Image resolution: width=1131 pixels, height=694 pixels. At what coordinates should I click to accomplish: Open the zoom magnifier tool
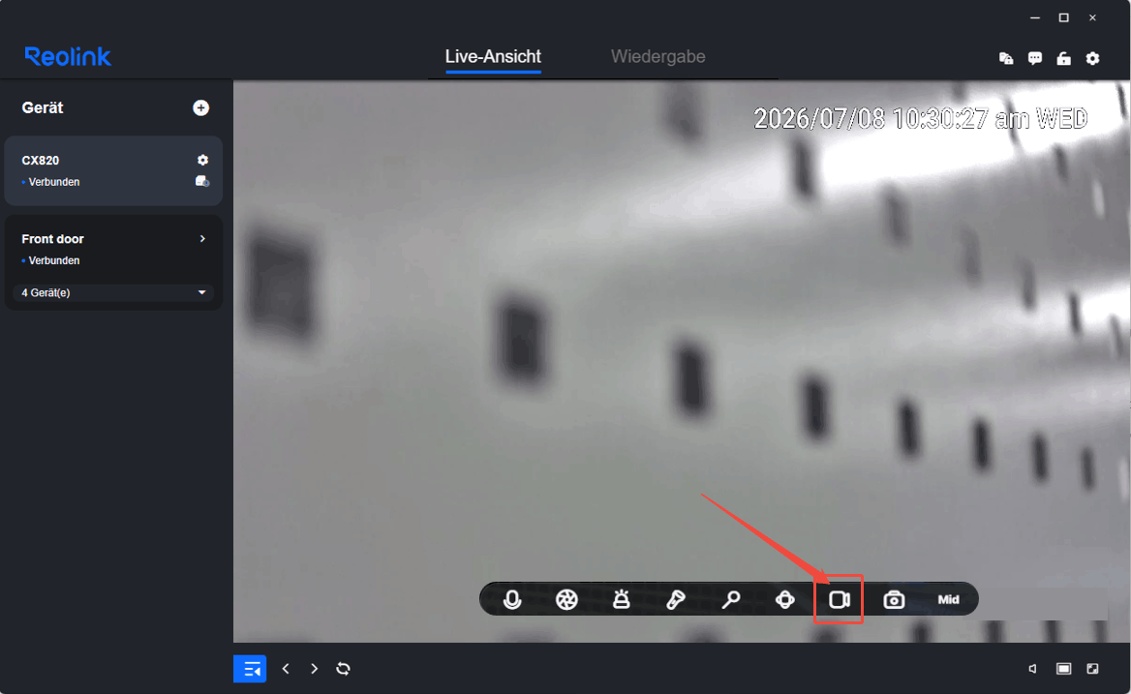(x=731, y=599)
